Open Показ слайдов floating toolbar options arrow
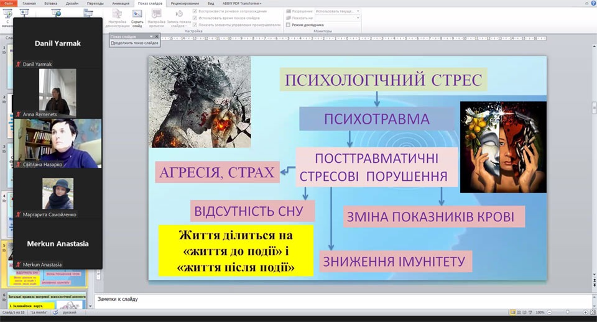This screenshot has height=322, width=597. coord(151,37)
